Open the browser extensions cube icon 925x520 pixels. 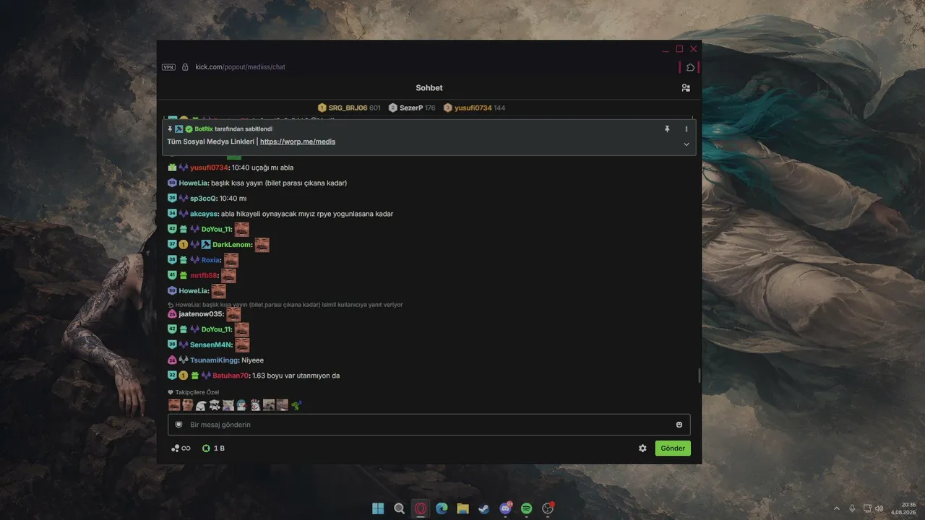[x=690, y=67]
